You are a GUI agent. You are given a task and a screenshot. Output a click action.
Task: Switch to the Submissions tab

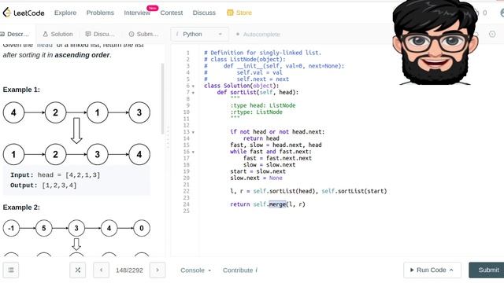click(143, 34)
